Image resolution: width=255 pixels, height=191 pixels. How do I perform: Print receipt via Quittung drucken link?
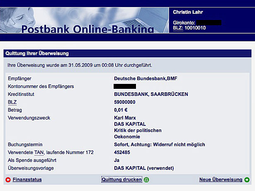click(121, 180)
